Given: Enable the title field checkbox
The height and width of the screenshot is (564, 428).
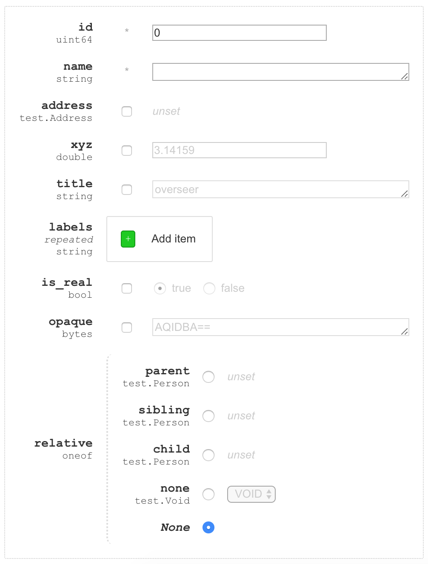Looking at the screenshot, I should [126, 190].
